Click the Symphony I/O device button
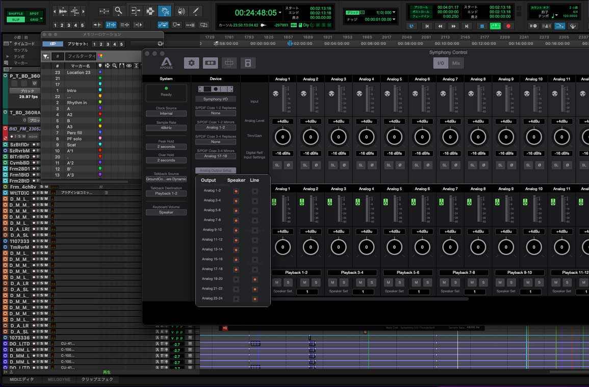Image resolution: width=589 pixels, height=387 pixels. point(216,99)
